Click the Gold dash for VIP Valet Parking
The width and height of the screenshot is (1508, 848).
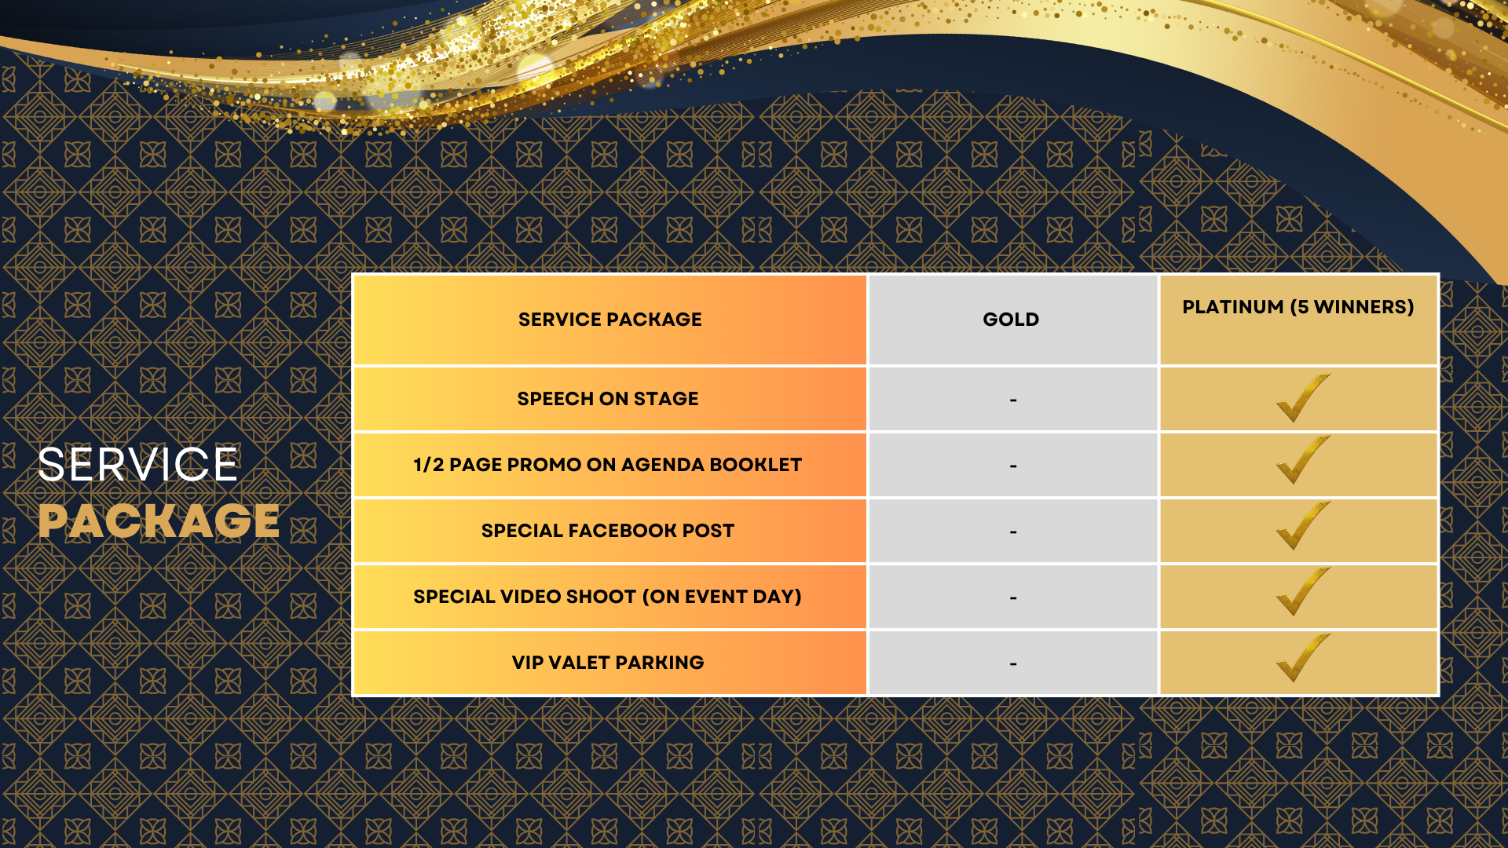coord(1013,664)
